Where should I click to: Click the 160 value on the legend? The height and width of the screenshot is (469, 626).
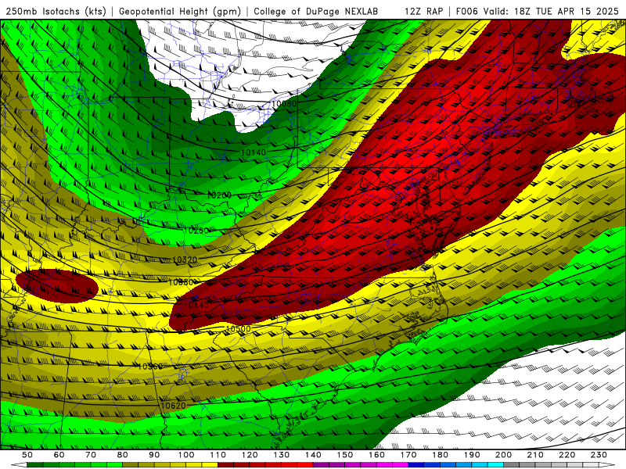coord(376,455)
